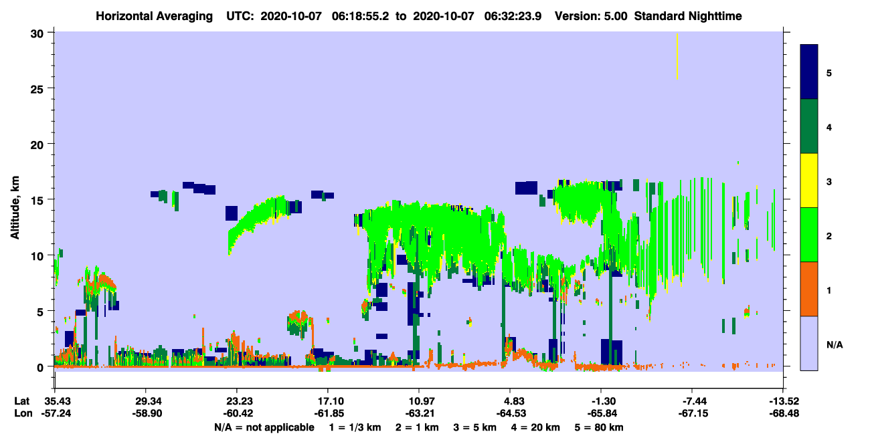Click the dark blue colorbar segment labeled 5
Viewport: 870px width, 446px height.
(x=809, y=72)
